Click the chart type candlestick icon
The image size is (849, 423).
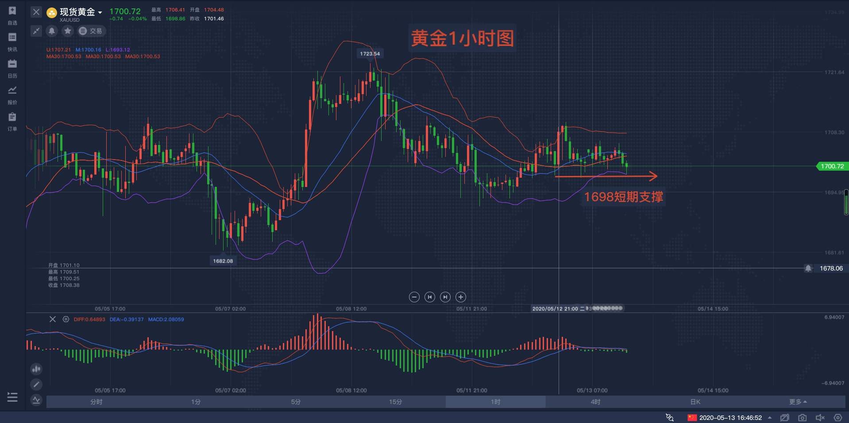36,369
